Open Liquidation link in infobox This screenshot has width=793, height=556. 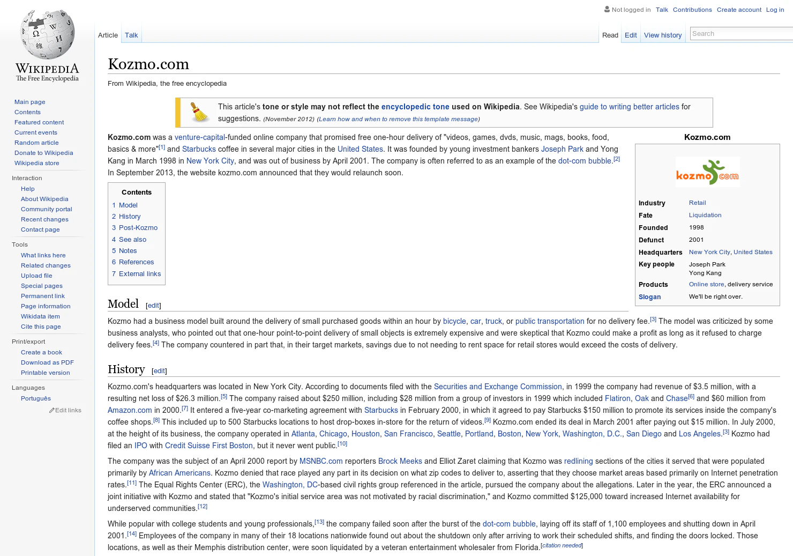coord(705,215)
